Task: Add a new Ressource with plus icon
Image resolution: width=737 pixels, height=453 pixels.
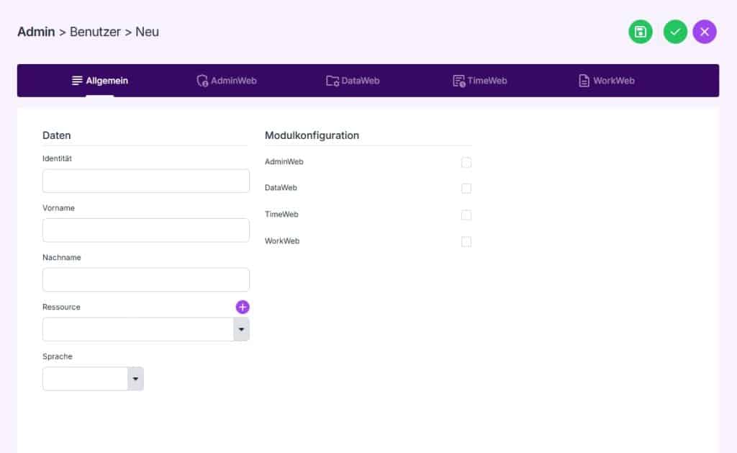Action: point(243,308)
